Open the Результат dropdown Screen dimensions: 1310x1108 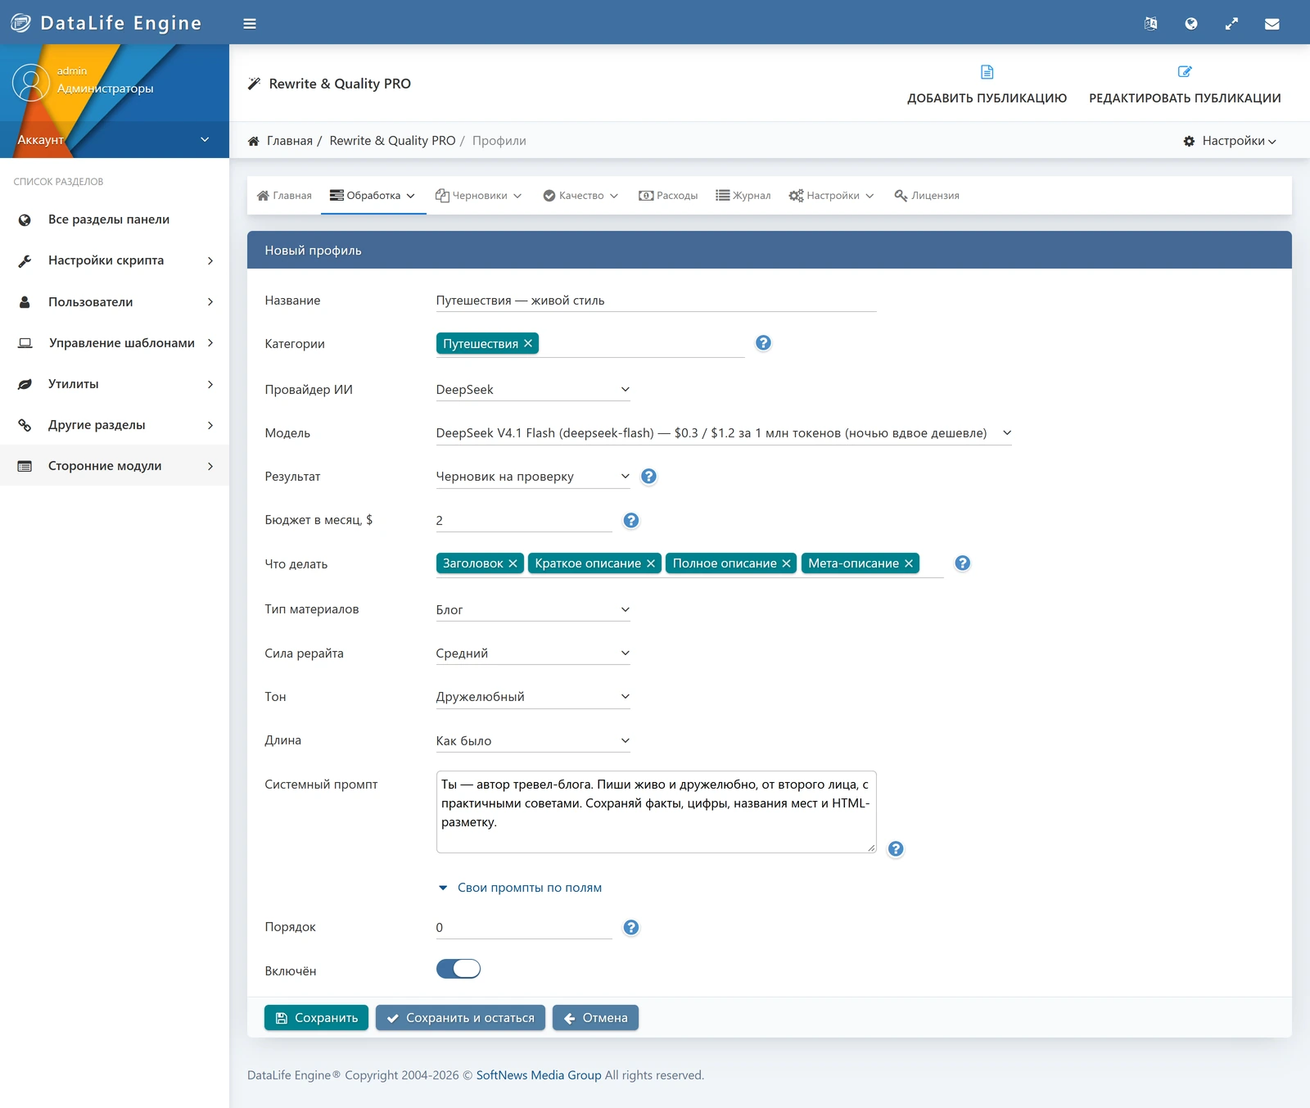click(533, 477)
